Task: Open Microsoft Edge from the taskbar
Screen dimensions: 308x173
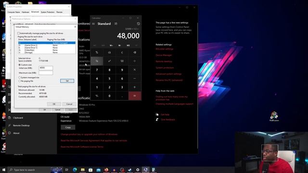Action: pyautogui.click(x=75, y=170)
